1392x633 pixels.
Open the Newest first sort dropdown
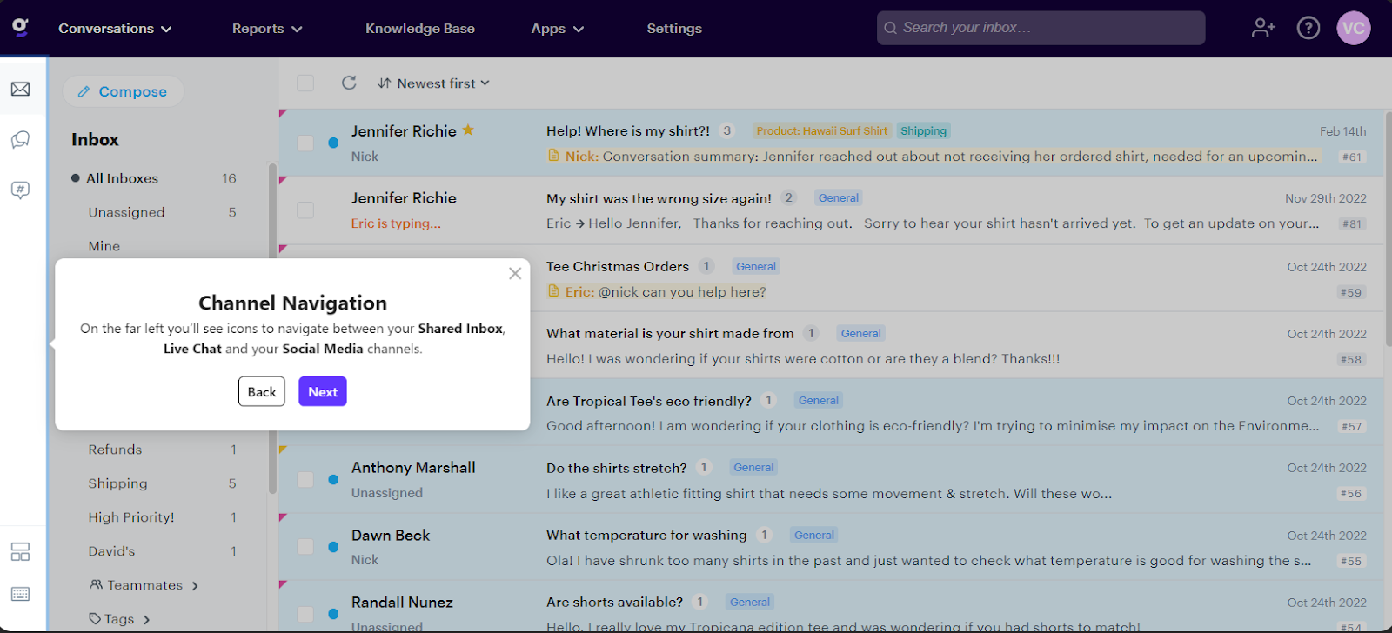pyautogui.click(x=434, y=83)
